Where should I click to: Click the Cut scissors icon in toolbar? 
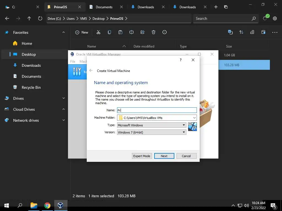tap(98, 32)
